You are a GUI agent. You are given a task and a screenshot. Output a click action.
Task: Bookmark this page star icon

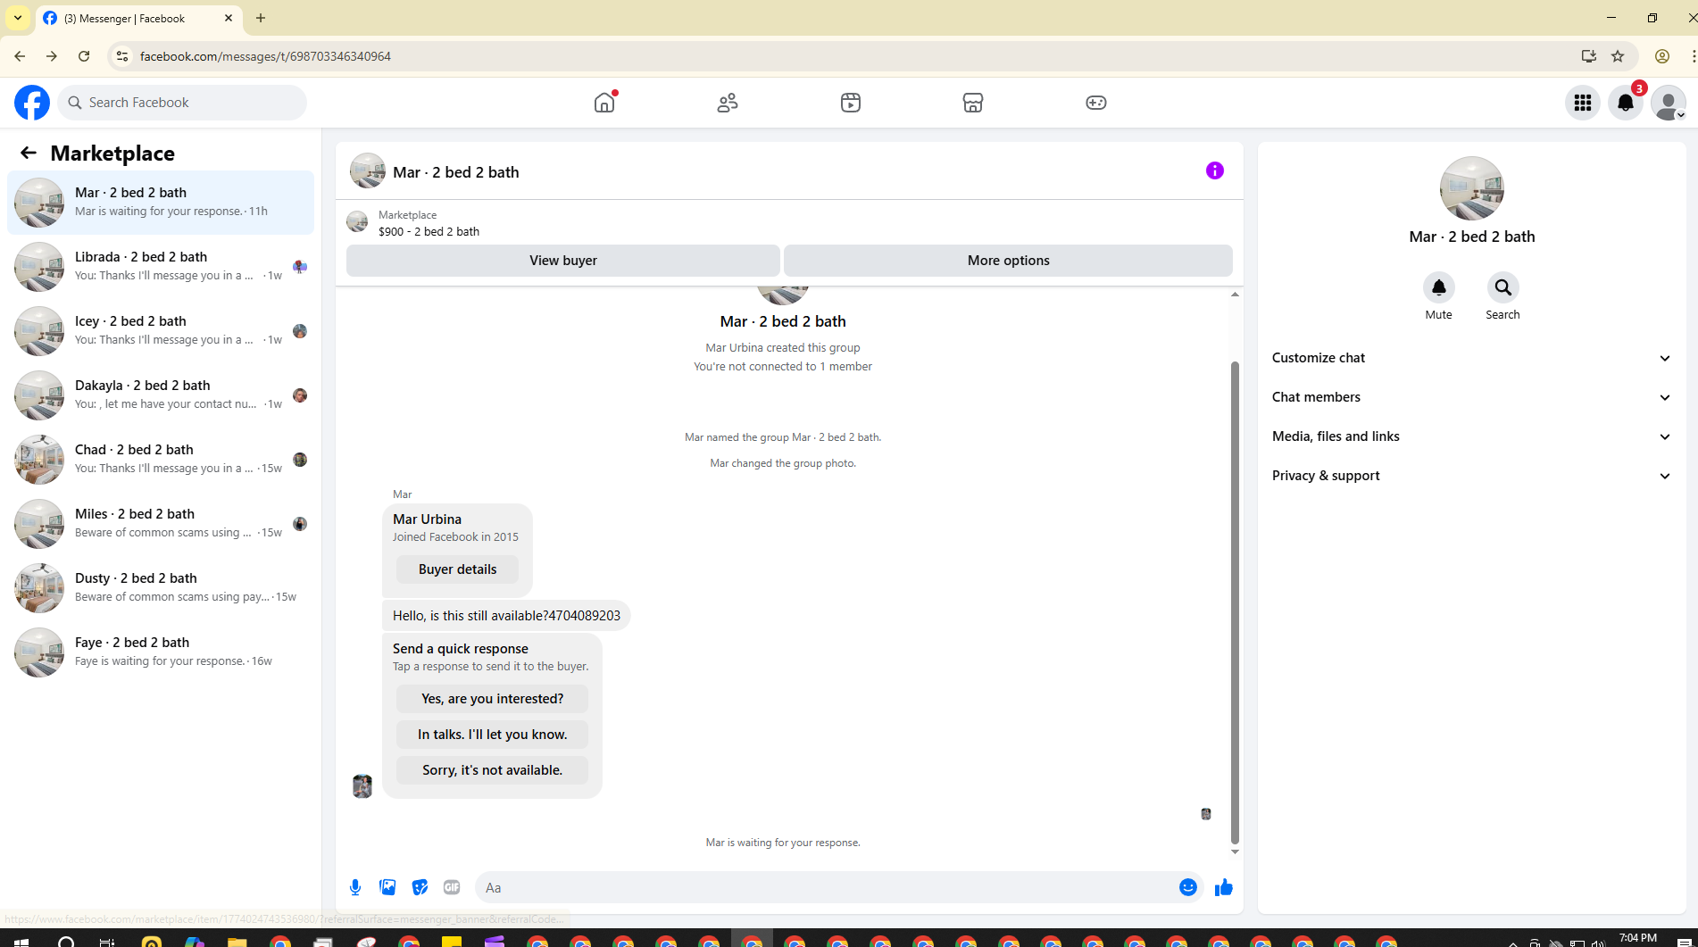click(1618, 56)
